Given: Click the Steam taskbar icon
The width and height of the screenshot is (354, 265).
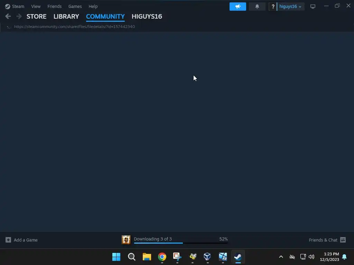Looking at the screenshot, I should click(x=238, y=257).
